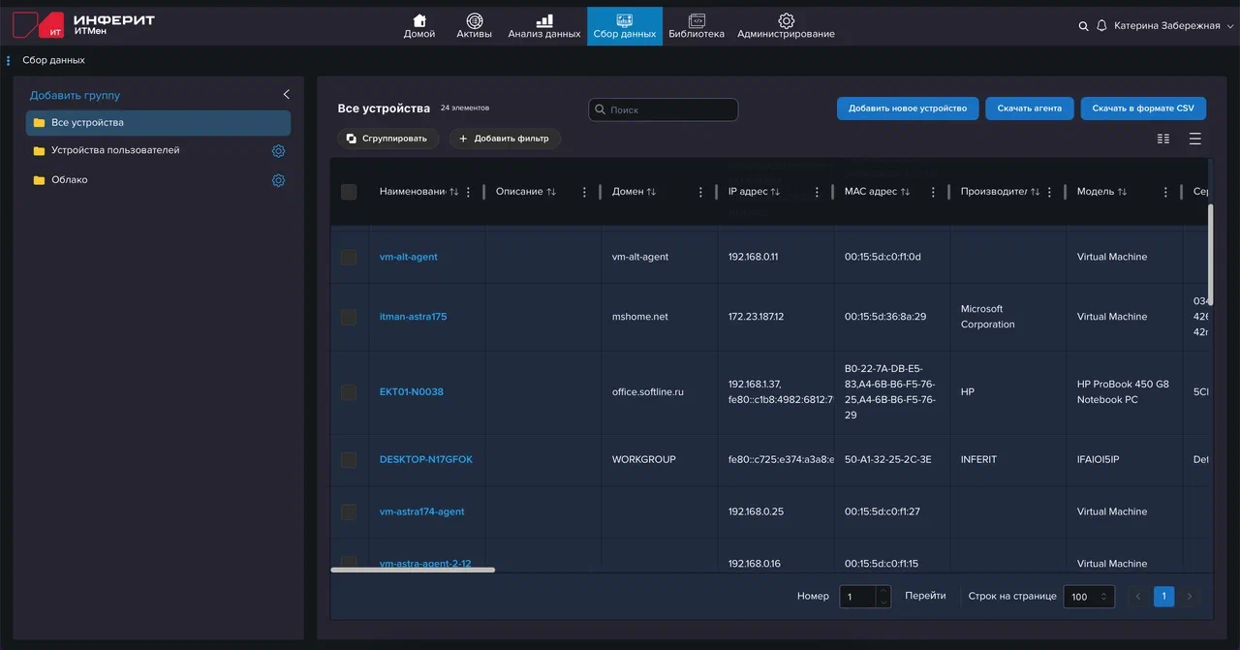Open the Администрирование tab
This screenshot has width=1240, height=650.
click(x=786, y=26)
